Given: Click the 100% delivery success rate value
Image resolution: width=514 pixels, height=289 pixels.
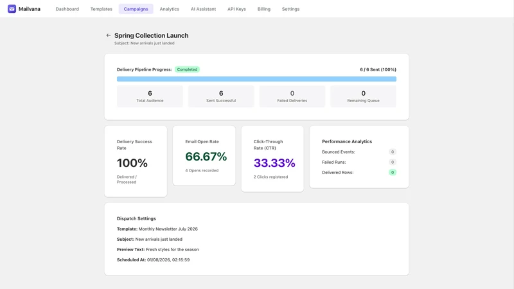Looking at the screenshot, I should tap(132, 163).
